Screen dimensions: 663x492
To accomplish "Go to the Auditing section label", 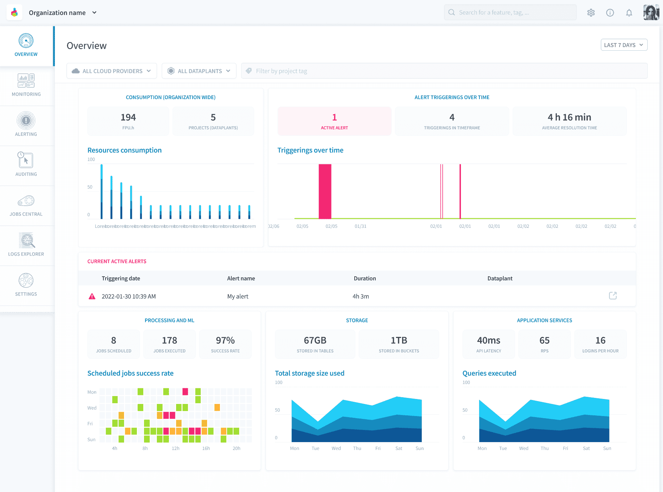I will coord(26,174).
